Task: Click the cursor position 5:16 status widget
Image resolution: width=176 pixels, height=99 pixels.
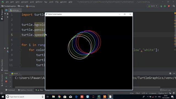Action: pyautogui.click(x=131, y=93)
